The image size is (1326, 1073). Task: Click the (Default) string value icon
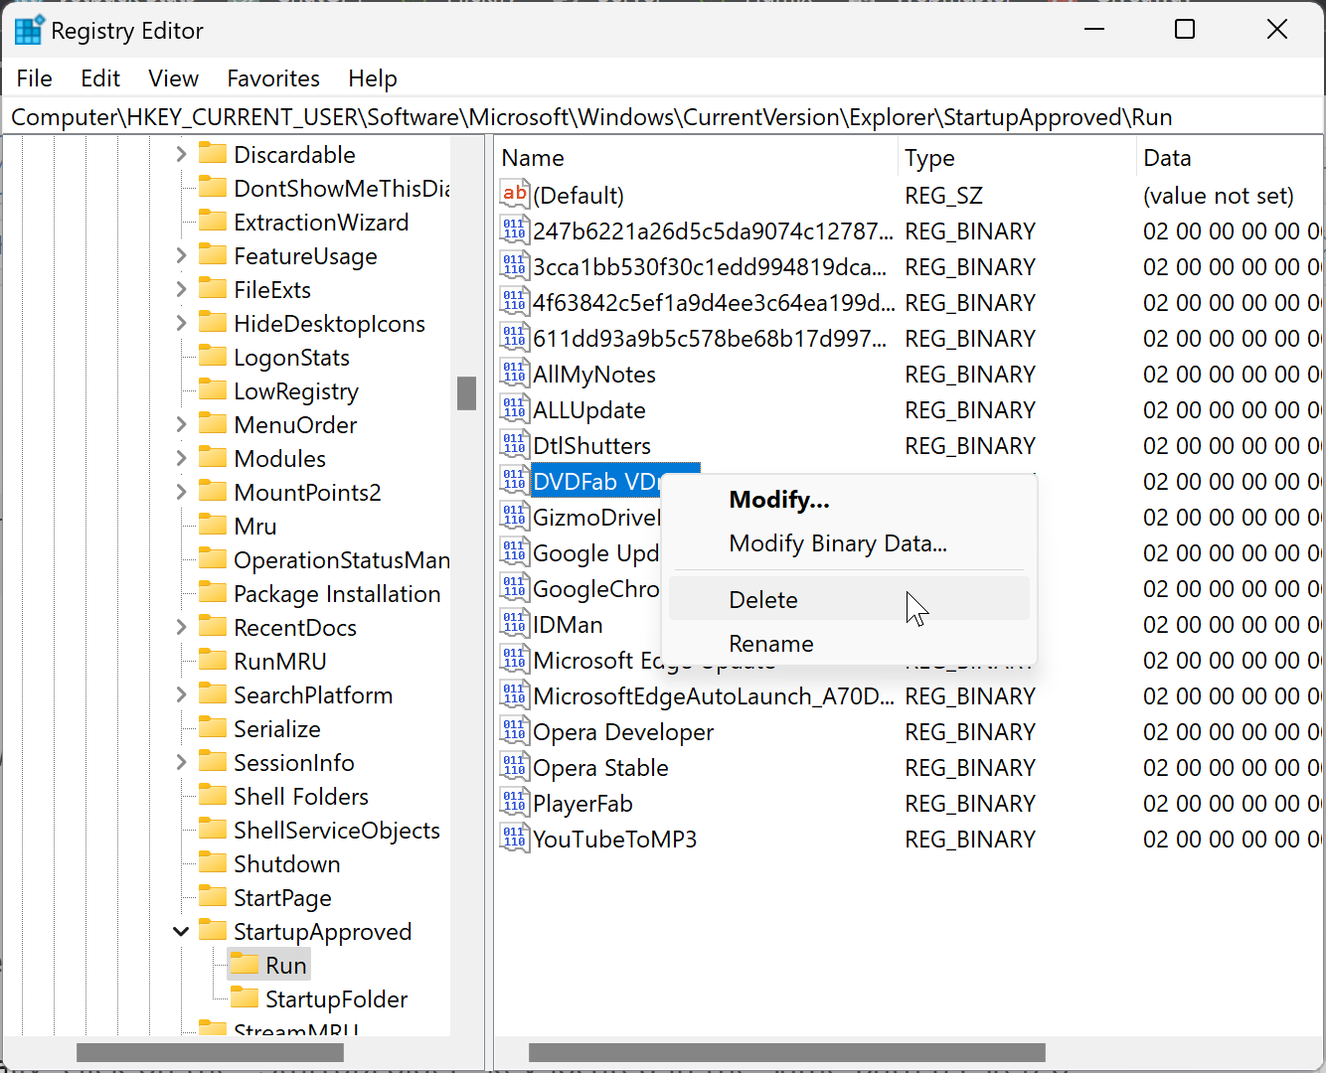(514, 195)
